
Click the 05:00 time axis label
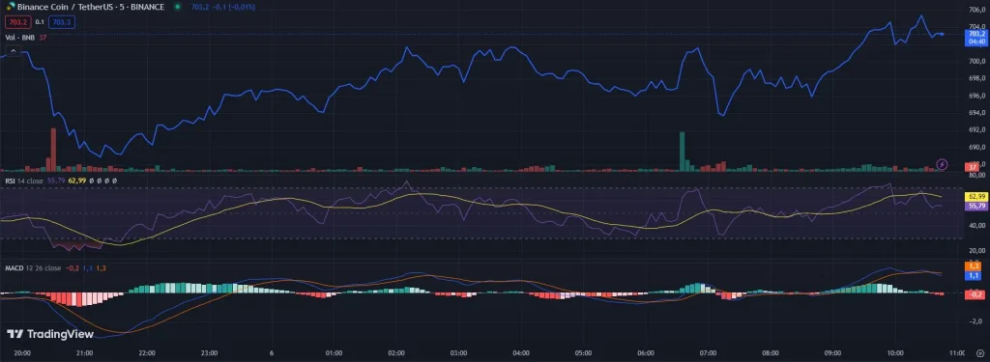tap(583, 353)
